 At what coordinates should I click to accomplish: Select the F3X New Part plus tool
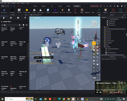[x=94, y=57]
